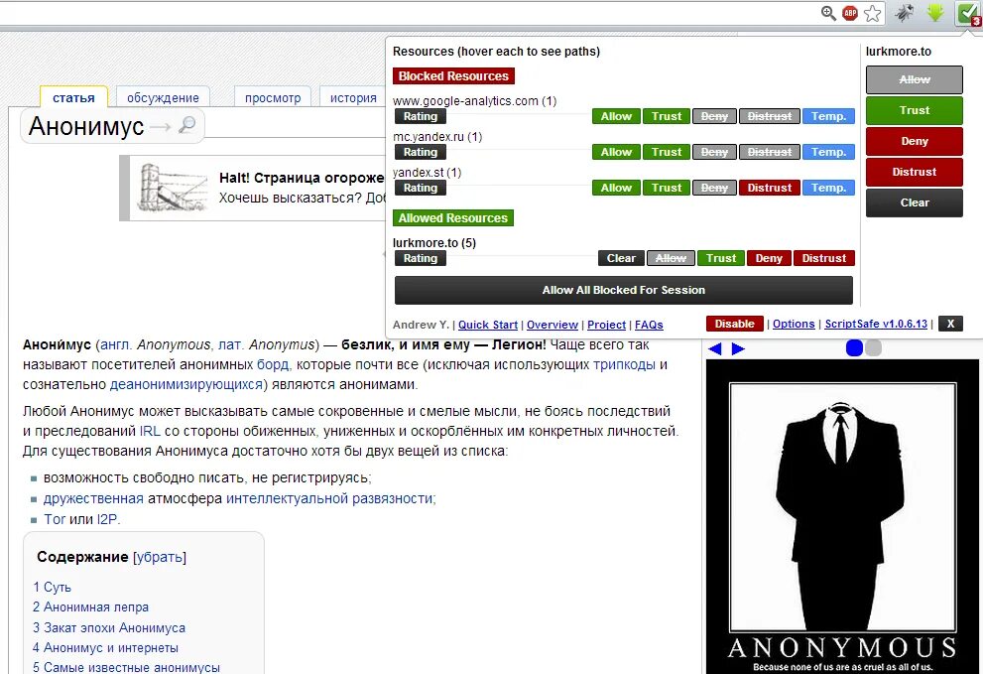983x674 pixels.
Task: Open the Quick Start link
Action: [x=487, y=324]
